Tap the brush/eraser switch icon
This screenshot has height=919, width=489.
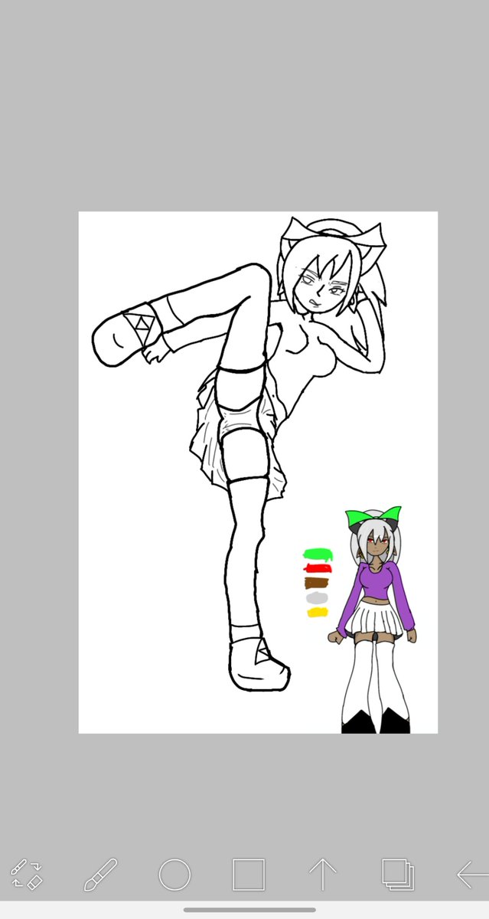(25, 875)
